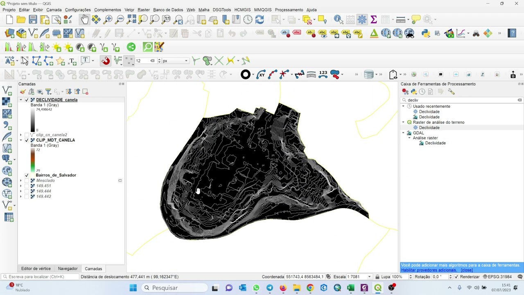Image resolution: width=524 pixels, height=295 pixels.
Task: Collapse the DECLIVIDADE_canela layer tree
Action: coord(21,100)
